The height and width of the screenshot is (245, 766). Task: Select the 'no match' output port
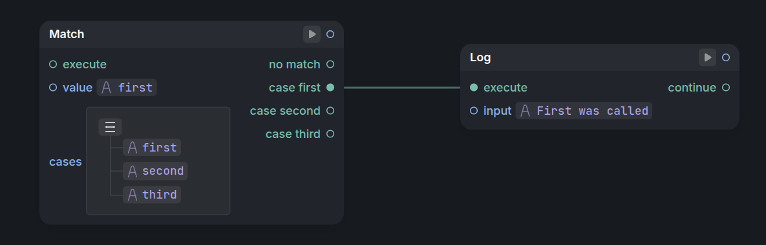330,64
